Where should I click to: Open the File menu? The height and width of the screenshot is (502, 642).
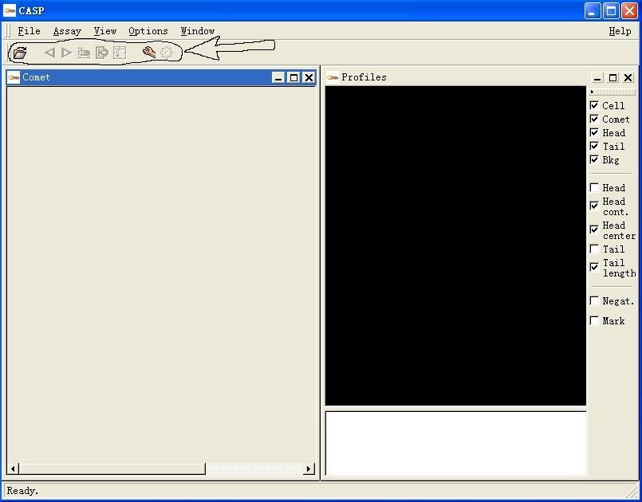pyautogui.click(x=29, y=31)
